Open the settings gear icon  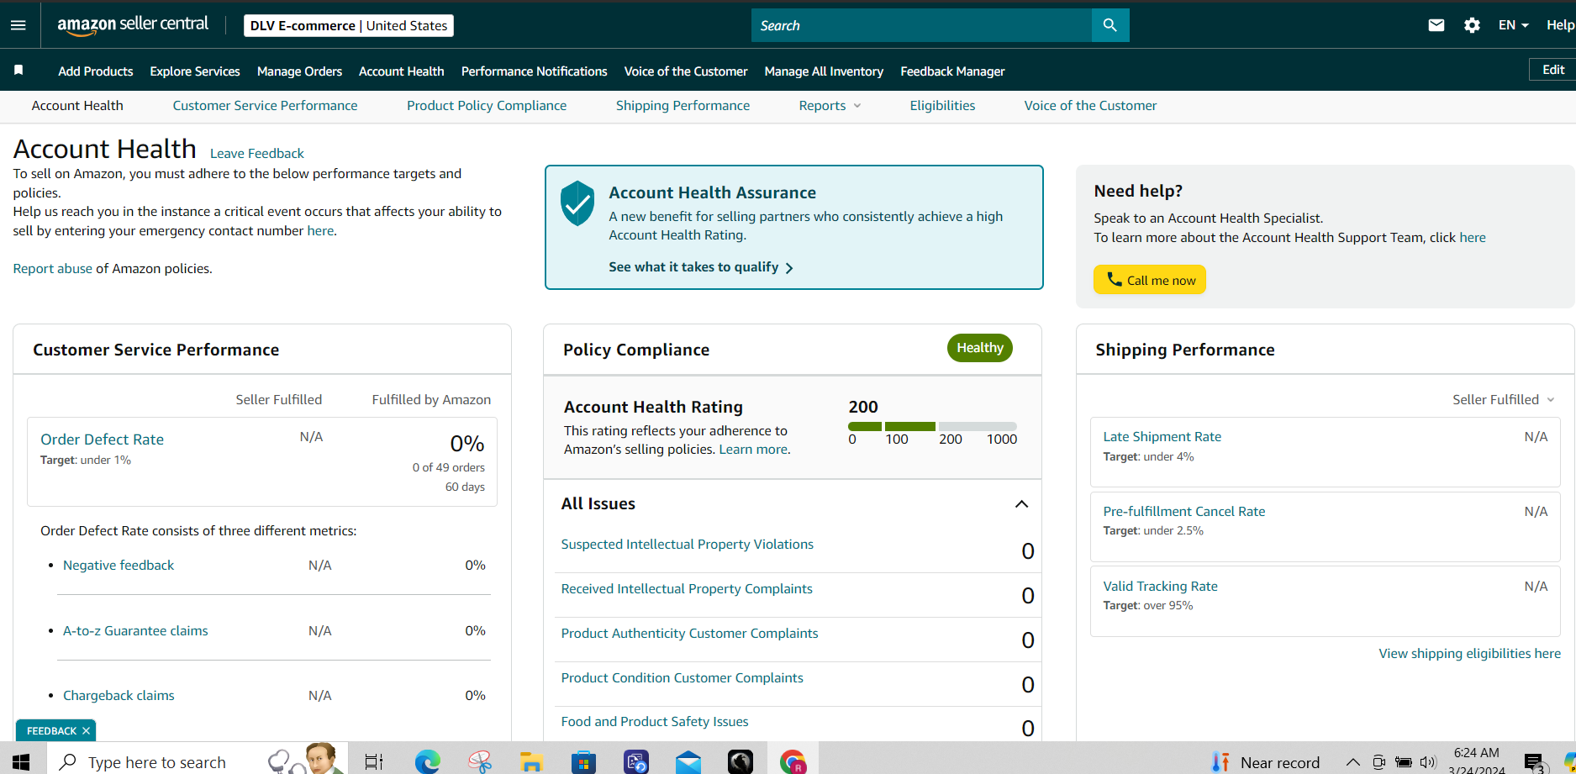1472,25
